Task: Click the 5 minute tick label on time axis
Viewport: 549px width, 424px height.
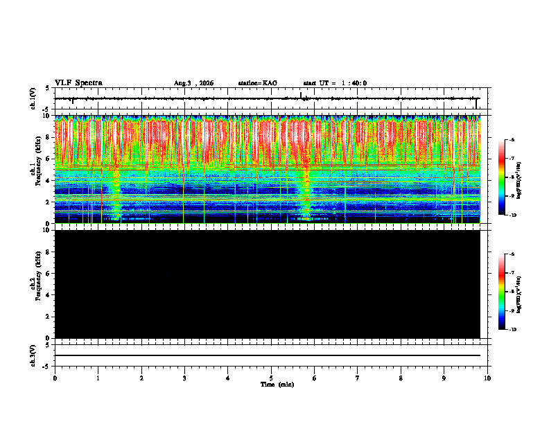Action: pyautogui.click(x=271, y=378)
